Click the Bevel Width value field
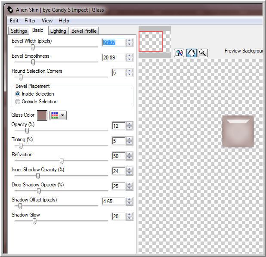 click(x=114, y=43)
